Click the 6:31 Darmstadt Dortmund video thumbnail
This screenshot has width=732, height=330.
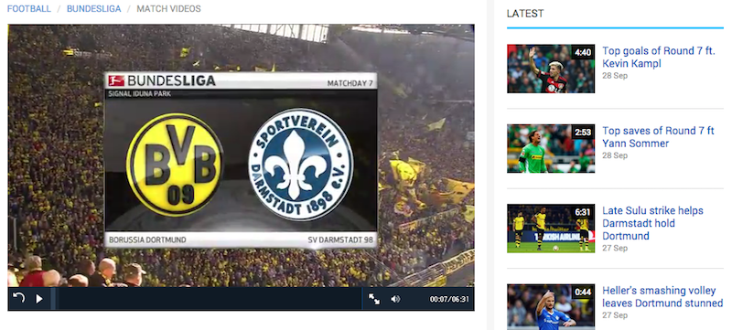[x=551, y=229]
